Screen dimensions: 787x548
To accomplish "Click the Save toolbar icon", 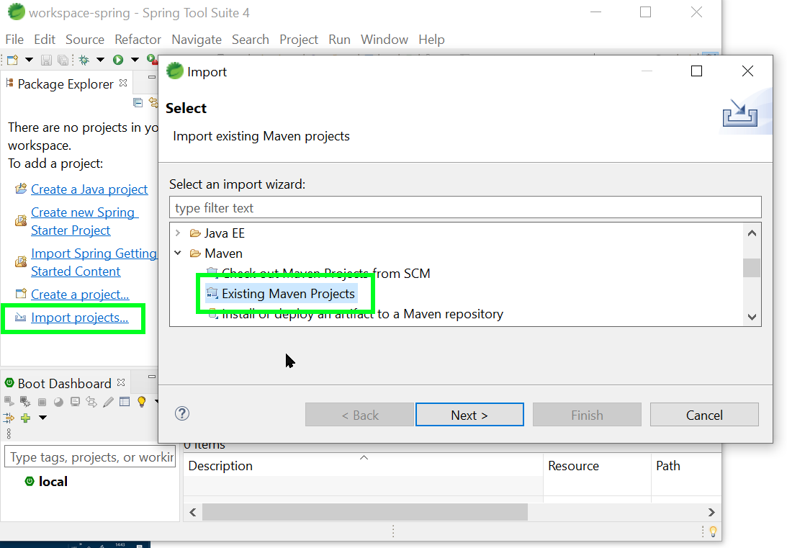I will 46,60.
